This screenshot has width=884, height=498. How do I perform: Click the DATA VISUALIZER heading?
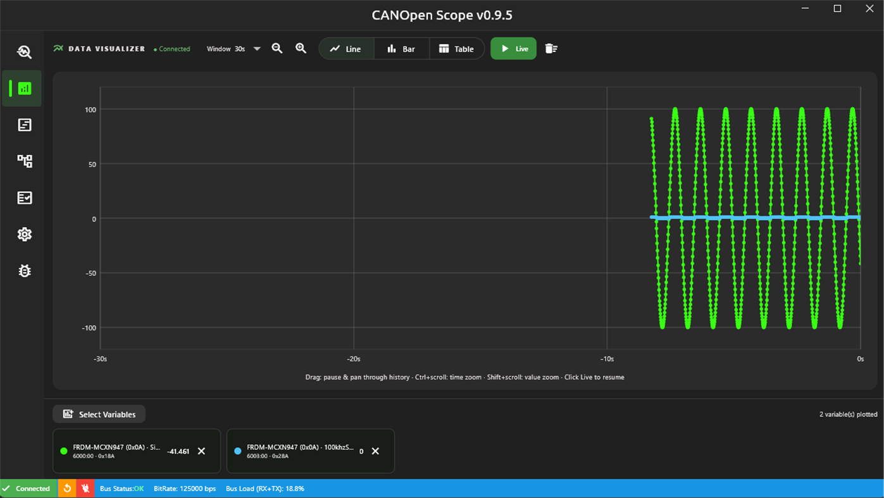pyautogui.click(x=107, y=49)
